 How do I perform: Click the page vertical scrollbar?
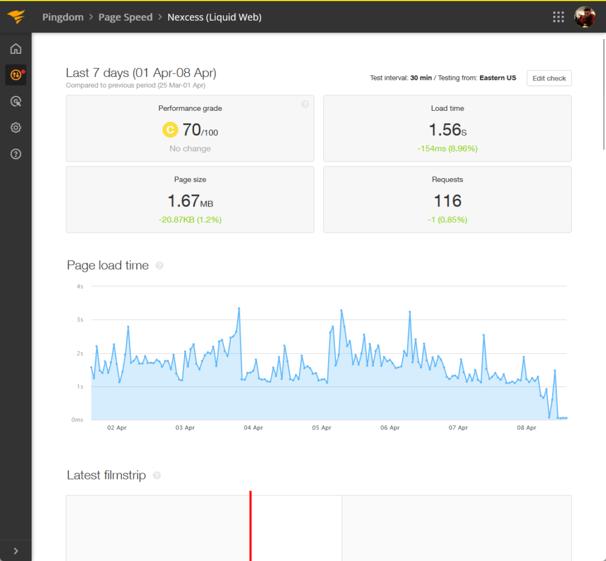tap(603, 93)
